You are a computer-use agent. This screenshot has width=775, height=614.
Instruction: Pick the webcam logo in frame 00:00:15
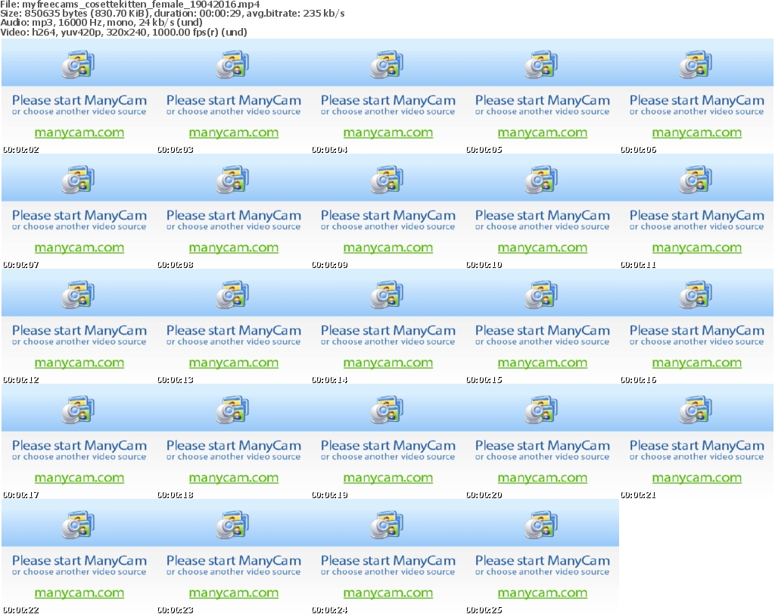(541, 295)
